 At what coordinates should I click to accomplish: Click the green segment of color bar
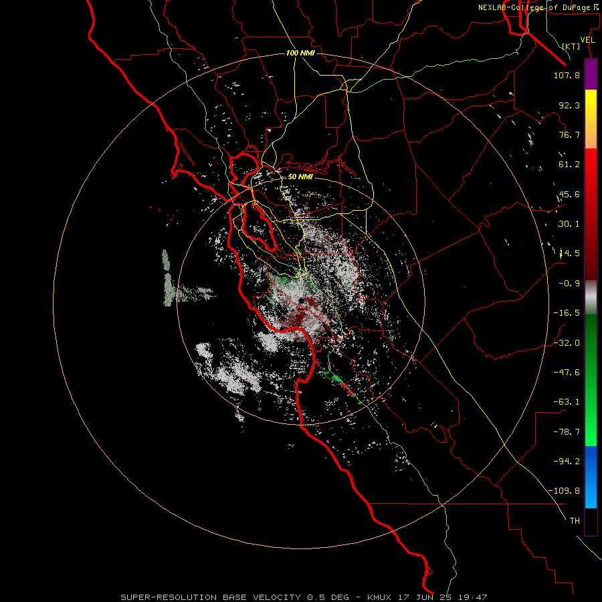click(x=591, y=380)
